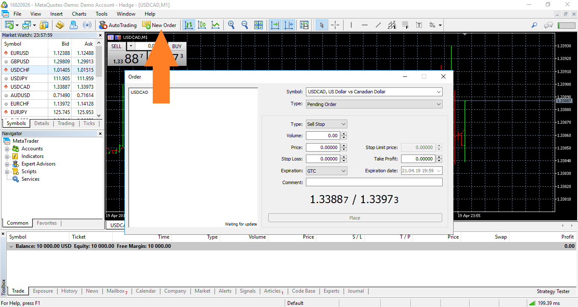Click the signals radar toolbar icon
This screenshot has height=307, width=578.
pyautogui.click(x=87, y=25)
